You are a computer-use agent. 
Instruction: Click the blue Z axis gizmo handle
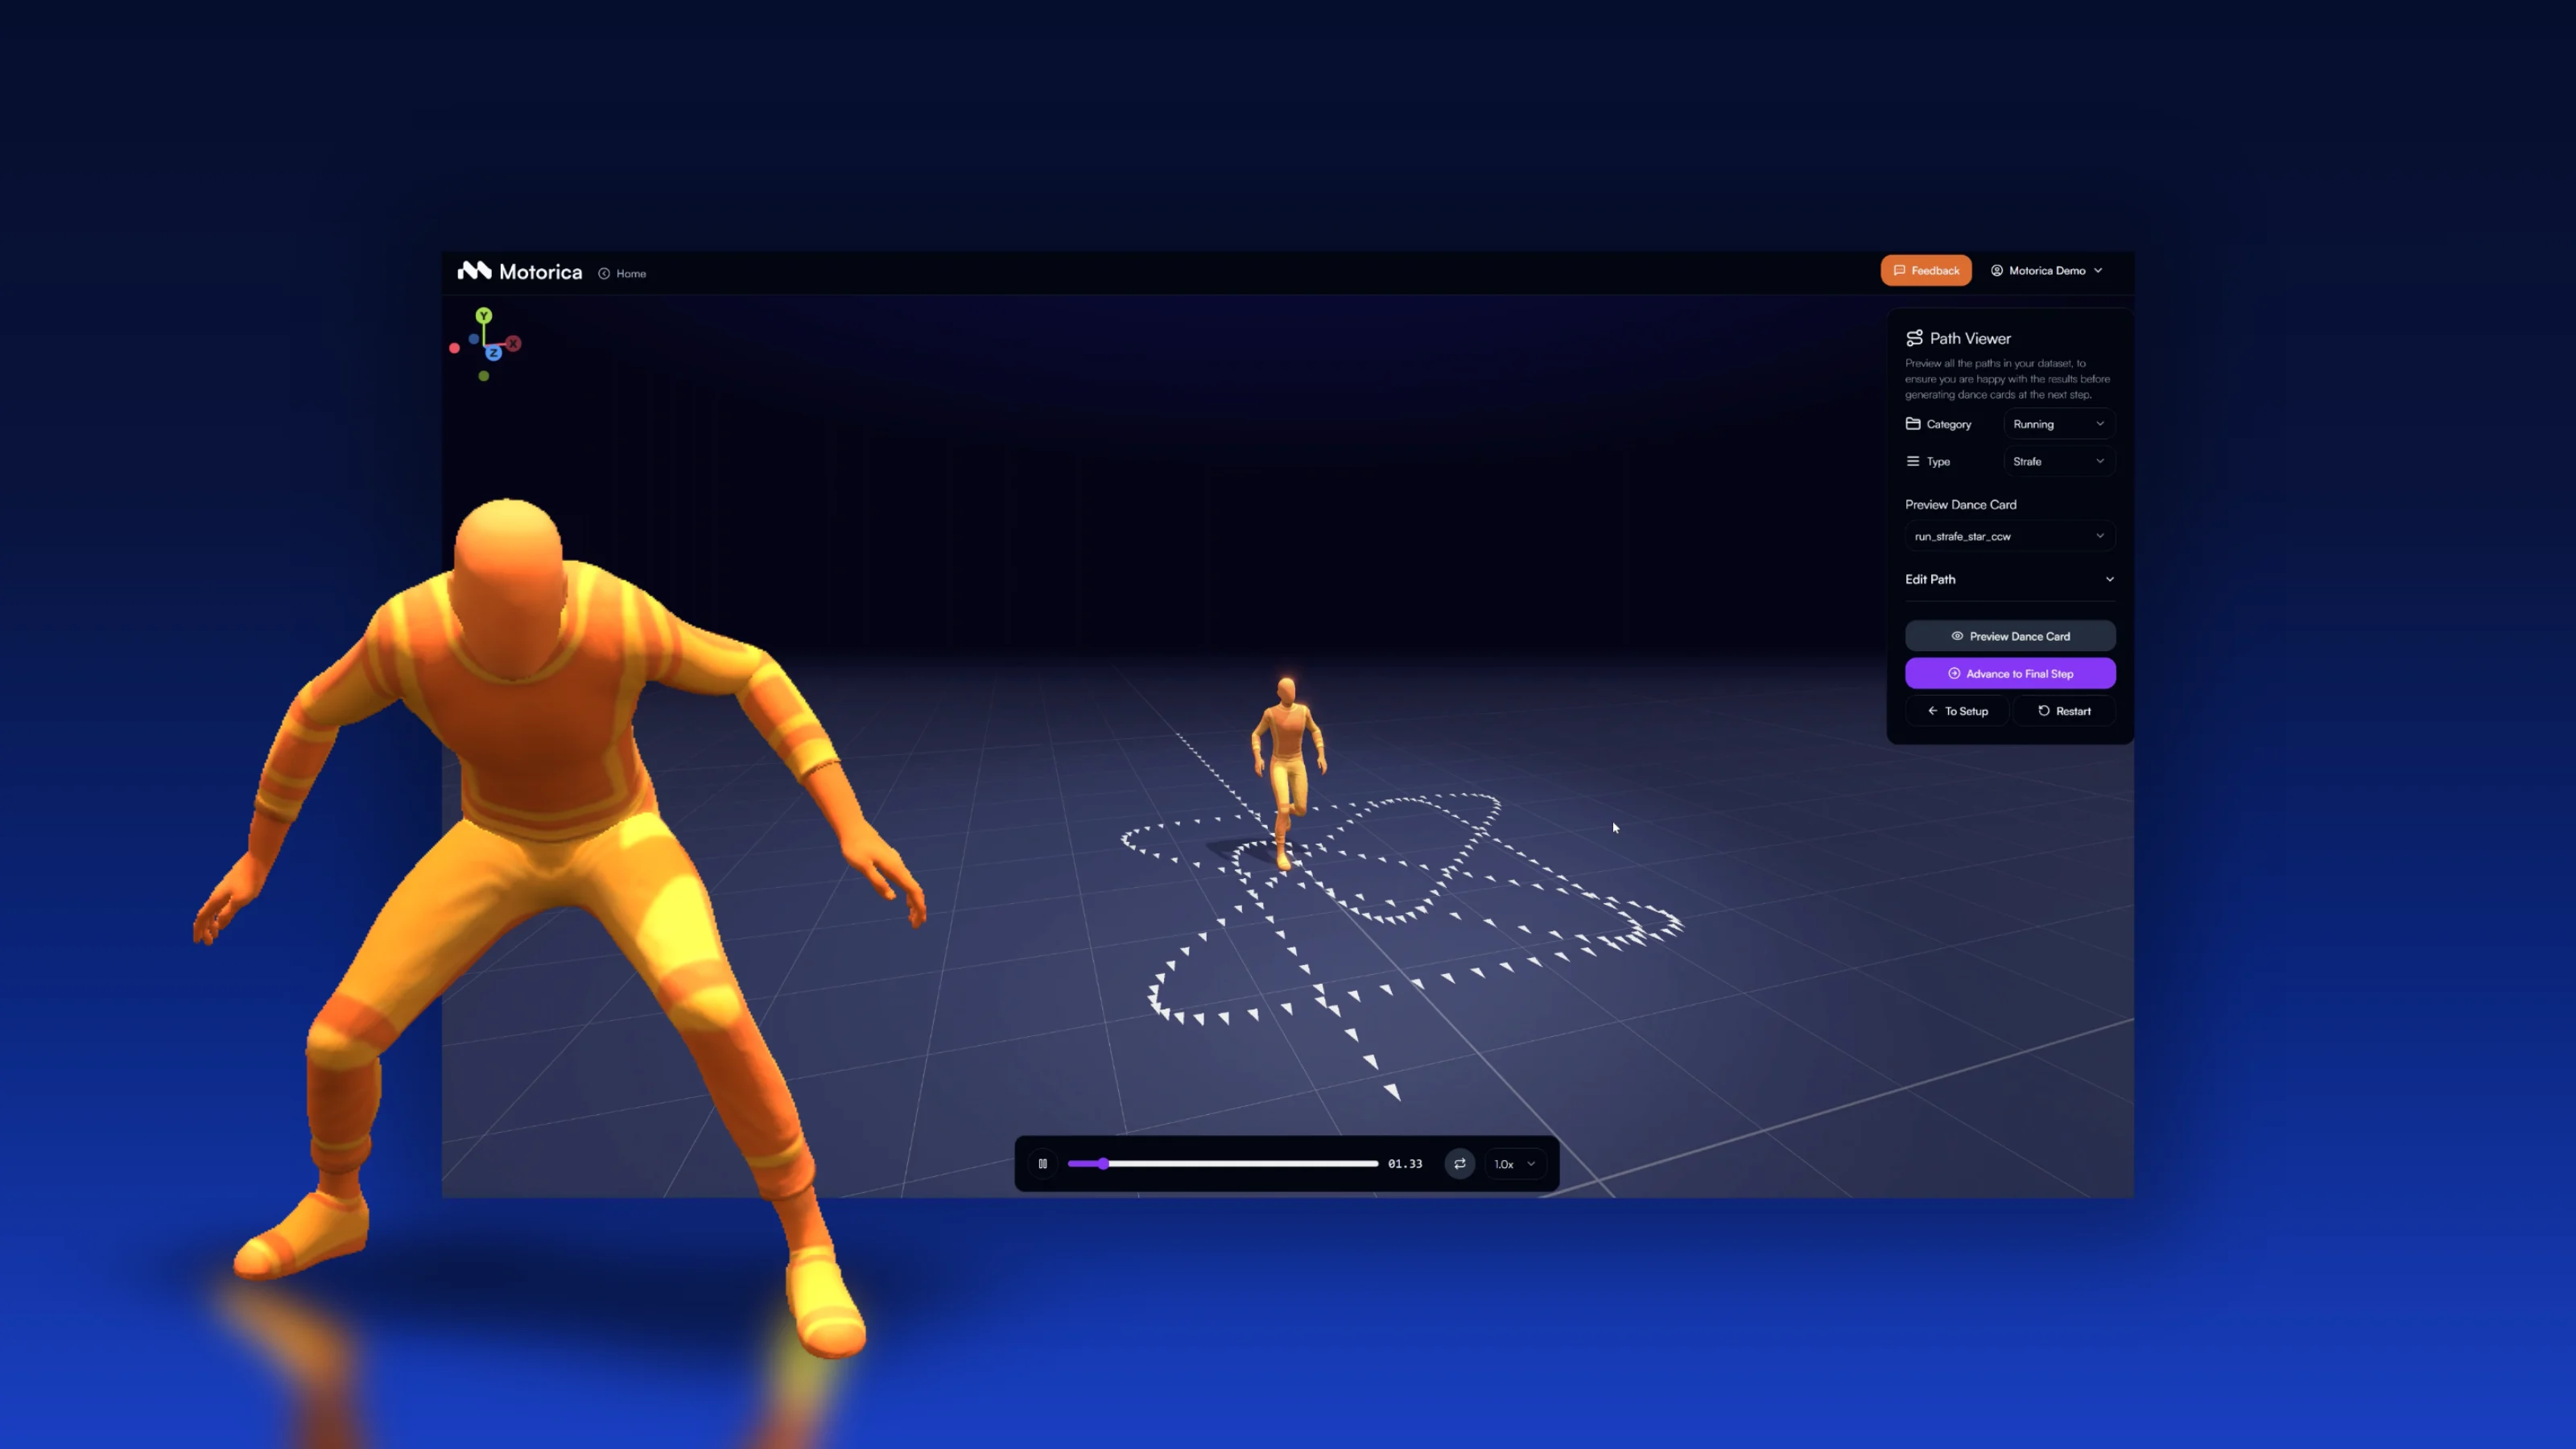493,353
